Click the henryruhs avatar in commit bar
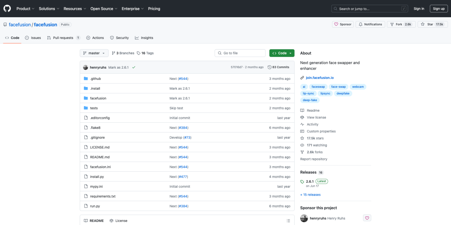The width and height of the screenshot is (451, 225). pyautogui.click(x=86, y=67)
